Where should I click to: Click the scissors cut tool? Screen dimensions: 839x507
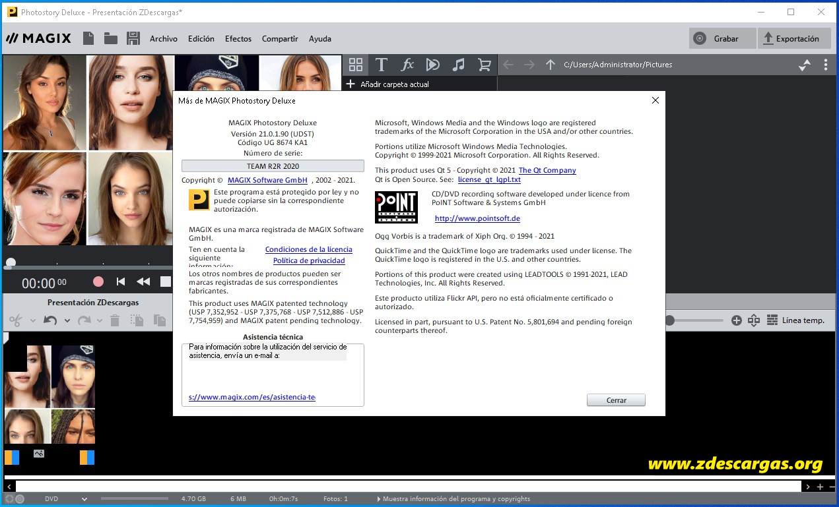[16, 320]
